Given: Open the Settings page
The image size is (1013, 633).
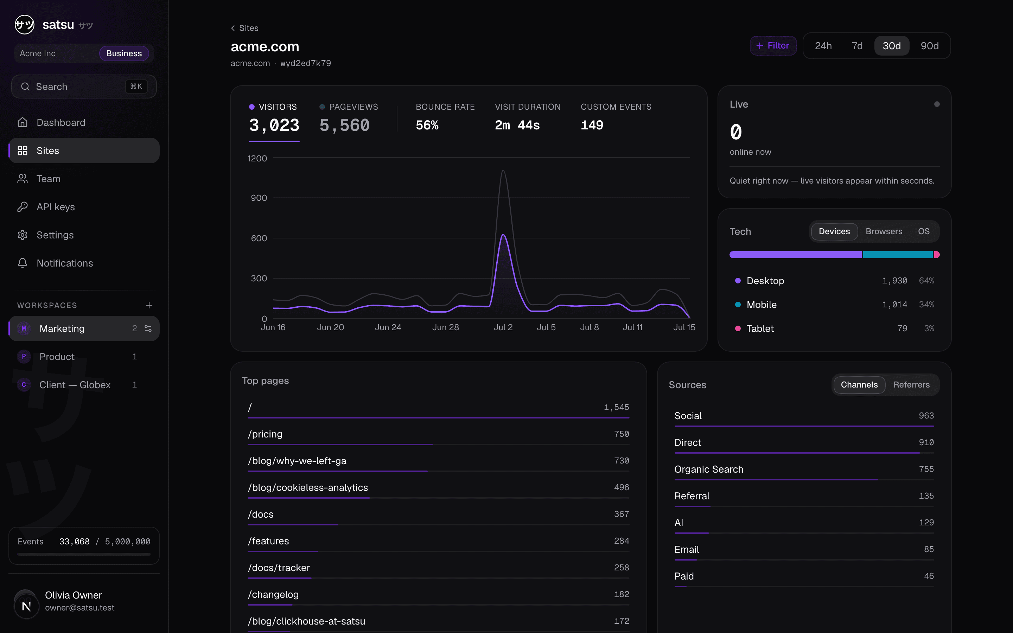Looking at the screenshot, I should pyautogui.click(x=84, y=235).
